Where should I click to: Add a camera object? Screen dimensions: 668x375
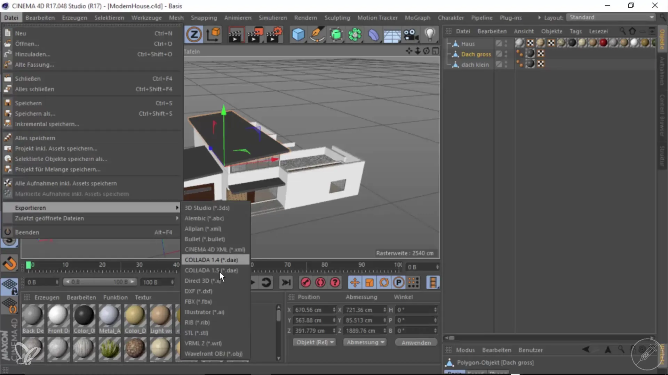pyautogui.click(x=411, y=35)
